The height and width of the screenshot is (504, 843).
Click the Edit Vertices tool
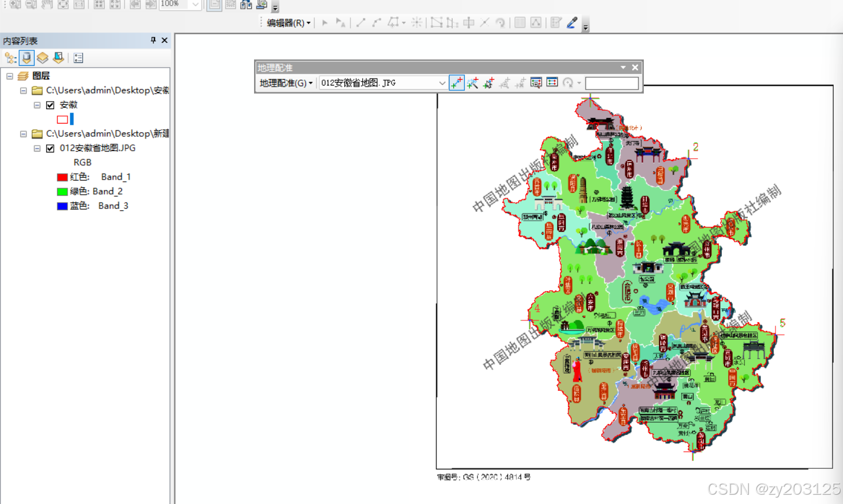pos(437,23)
